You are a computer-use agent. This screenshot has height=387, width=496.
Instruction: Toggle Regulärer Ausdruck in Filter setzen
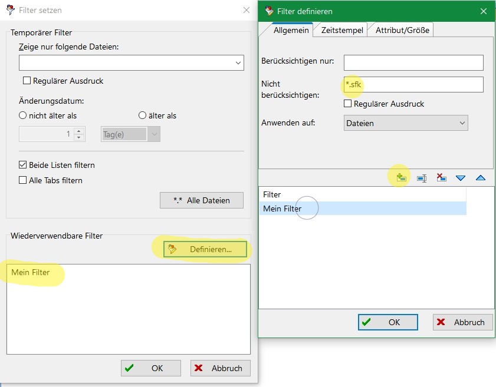pos(27,81)
